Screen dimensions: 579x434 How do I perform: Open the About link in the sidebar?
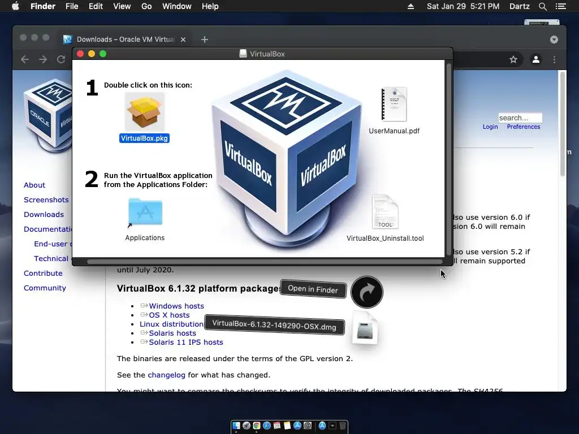click(34, 185)
